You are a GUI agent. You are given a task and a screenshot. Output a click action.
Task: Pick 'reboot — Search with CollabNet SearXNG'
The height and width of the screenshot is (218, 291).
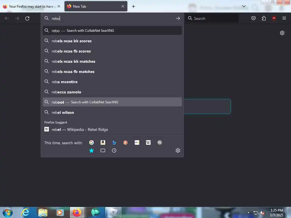pos(112,102)
